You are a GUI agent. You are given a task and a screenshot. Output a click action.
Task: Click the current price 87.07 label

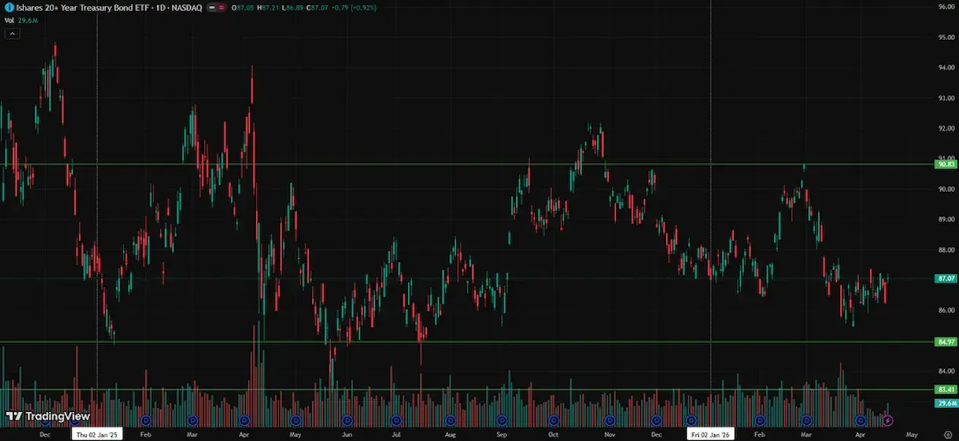pyautogui.click(x=946, y=278)
